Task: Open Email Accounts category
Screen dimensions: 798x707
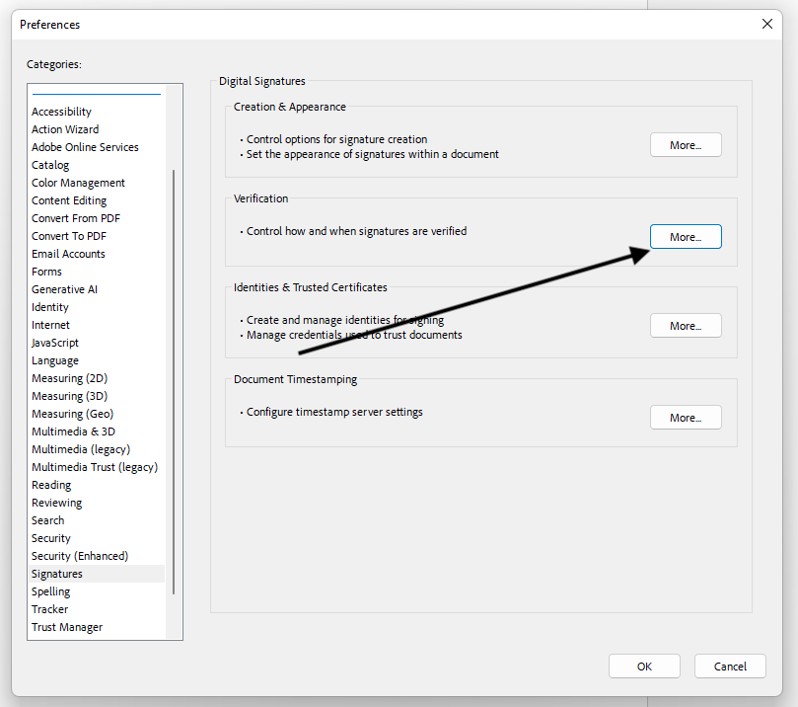Action: click(x=68, y=254)
